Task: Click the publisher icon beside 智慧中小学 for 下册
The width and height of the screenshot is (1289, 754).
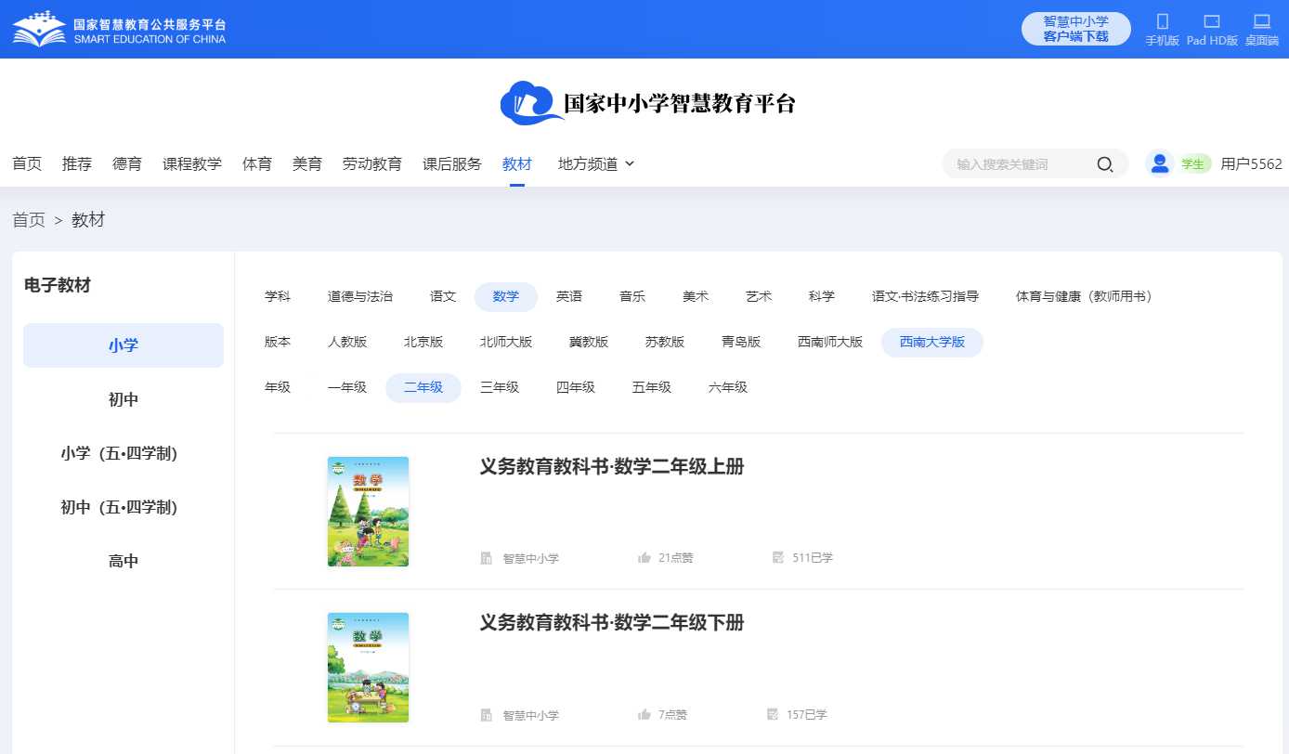Action: click(x=486, y=715)
